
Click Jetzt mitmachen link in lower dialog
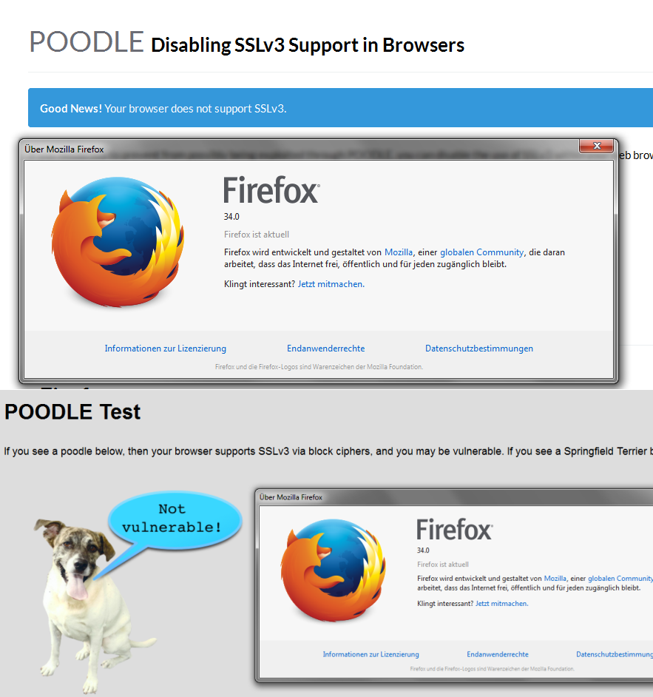(x=501, y=604)
